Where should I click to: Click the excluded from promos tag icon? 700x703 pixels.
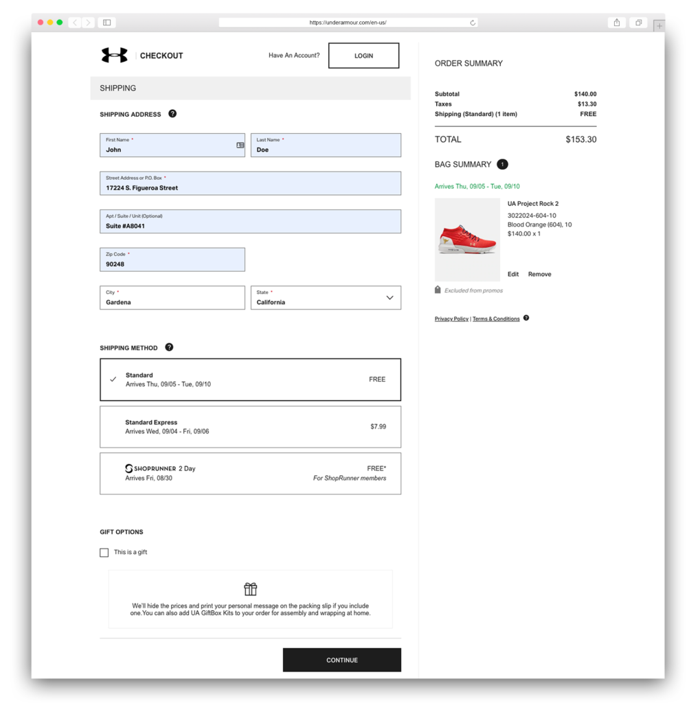[x=438, y=290]
